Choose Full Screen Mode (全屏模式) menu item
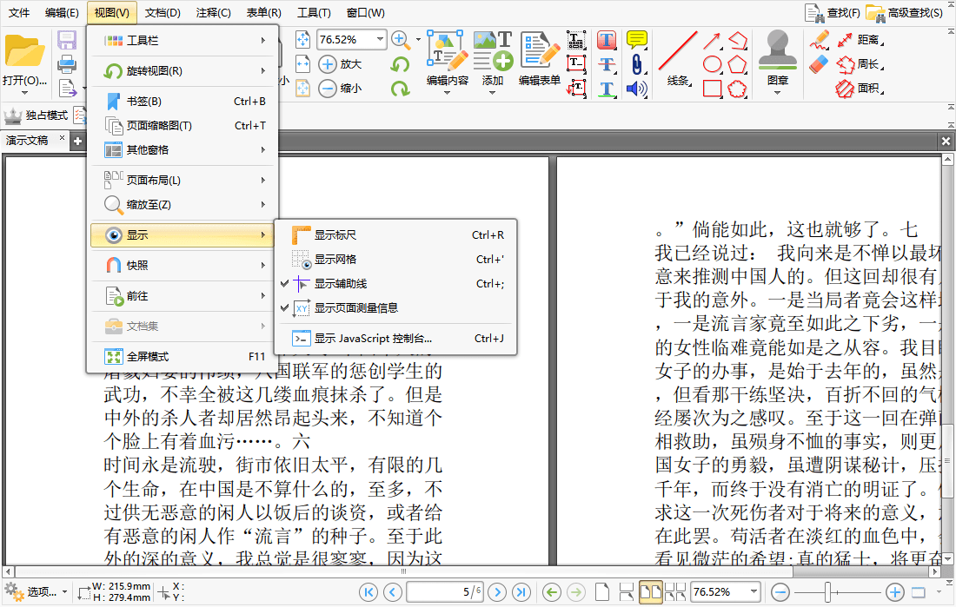This screenshot has height=607, width=956. pyautogui.click(x=148, y=357)
